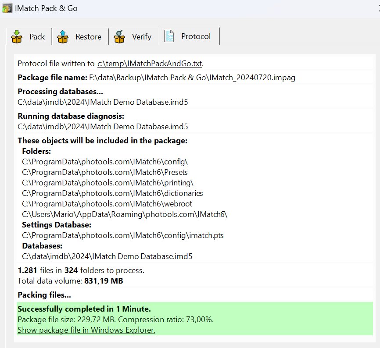Click the IMatch6\printing\ folder path

pyautogui.click(x=108, y=183)
